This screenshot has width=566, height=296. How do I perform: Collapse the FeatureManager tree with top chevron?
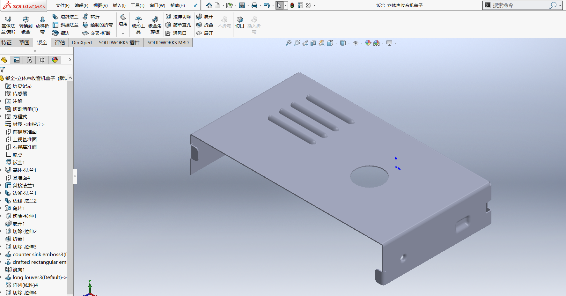coord(70,78)
